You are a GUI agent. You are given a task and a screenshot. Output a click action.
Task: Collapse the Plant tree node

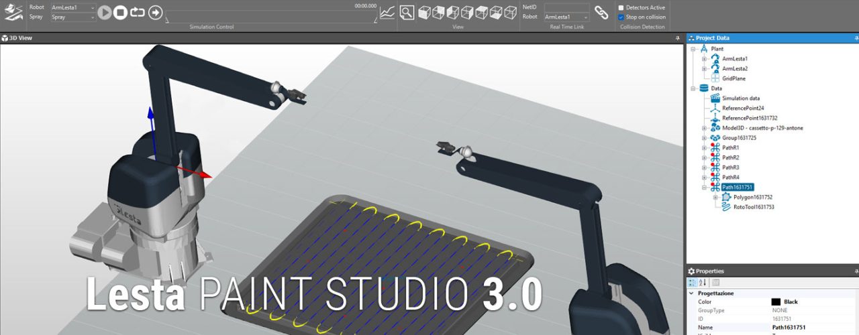tap(693, 49)
